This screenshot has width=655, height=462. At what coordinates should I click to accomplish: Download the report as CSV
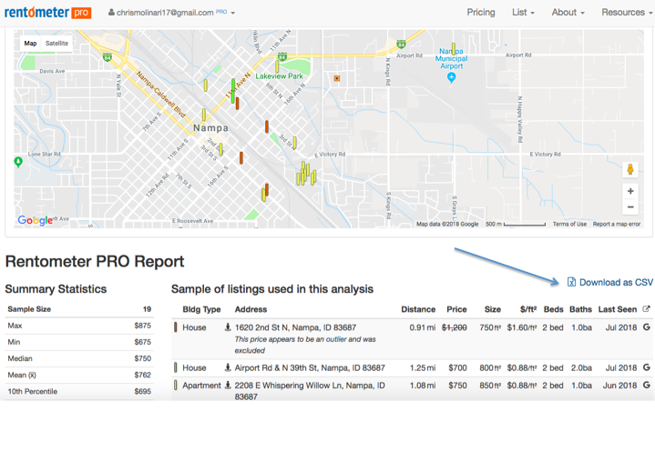(610, 282)
